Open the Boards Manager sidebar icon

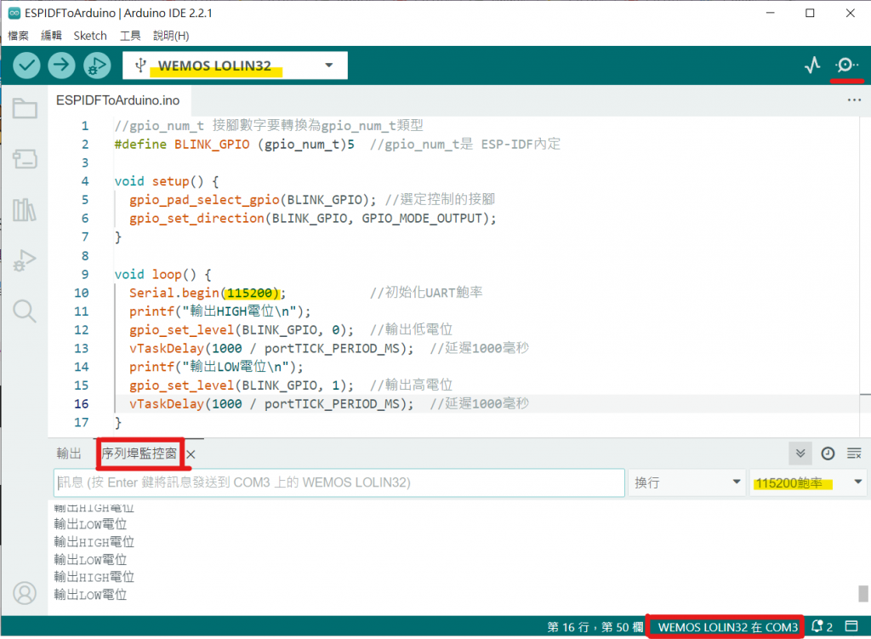(x=25, y=159)
